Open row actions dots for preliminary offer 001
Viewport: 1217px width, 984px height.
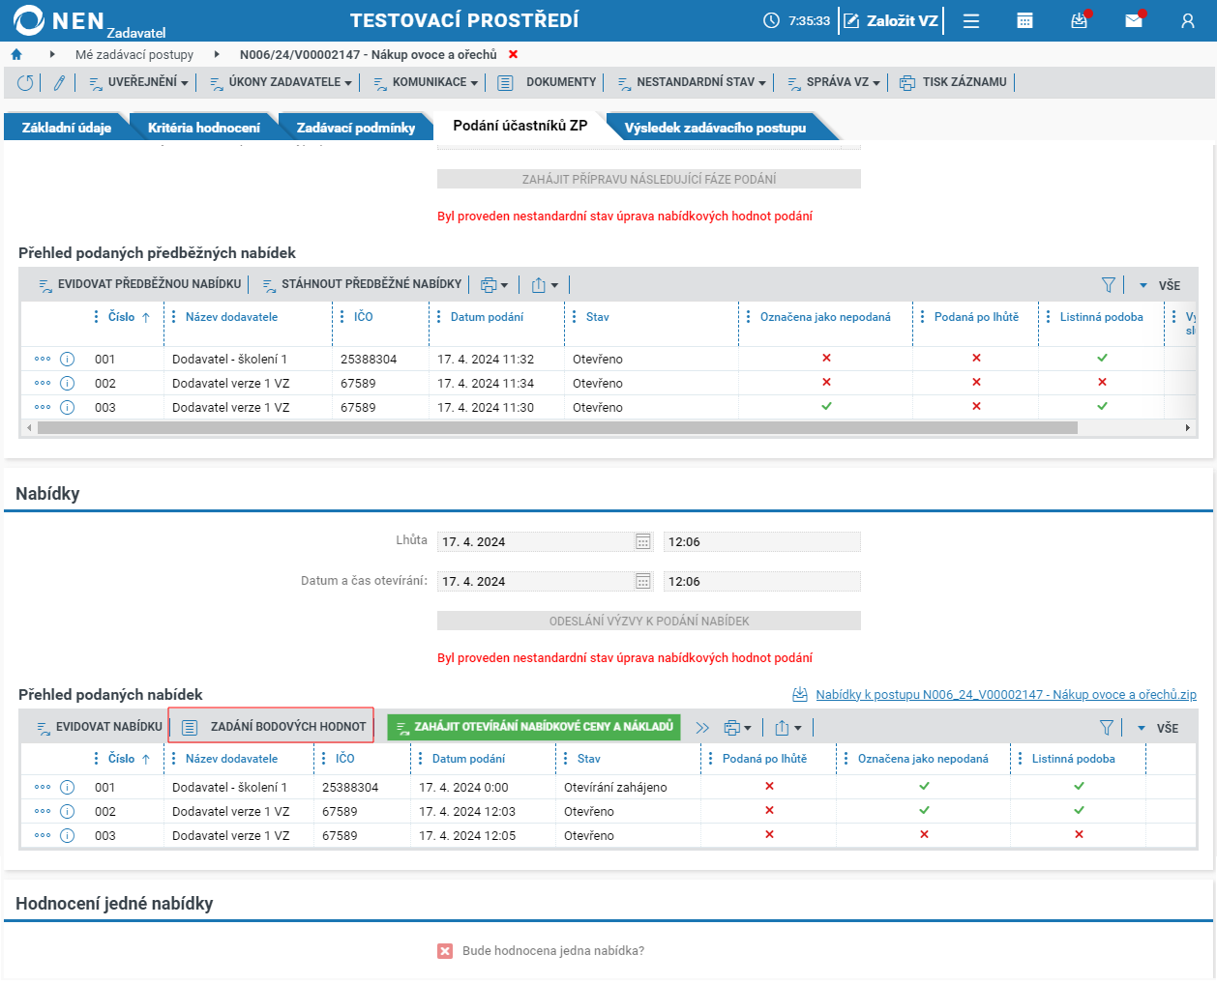[43, 359]
